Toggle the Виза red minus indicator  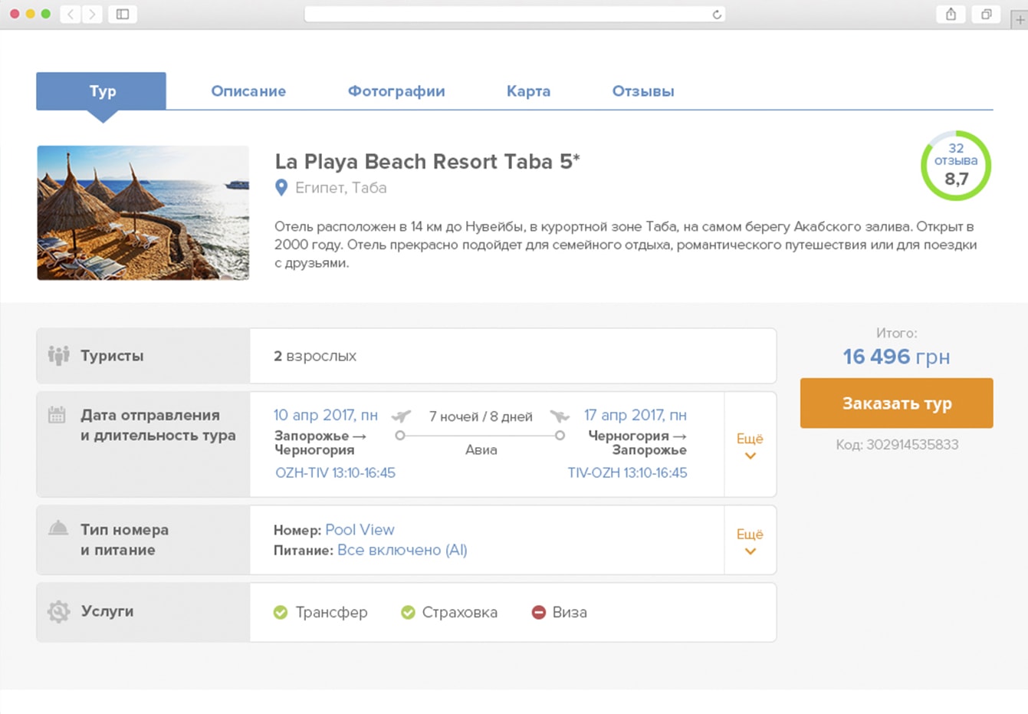(538, 612)
